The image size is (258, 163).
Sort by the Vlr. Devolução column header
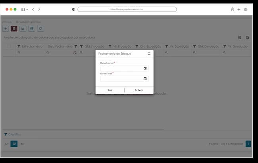(238, 46)
